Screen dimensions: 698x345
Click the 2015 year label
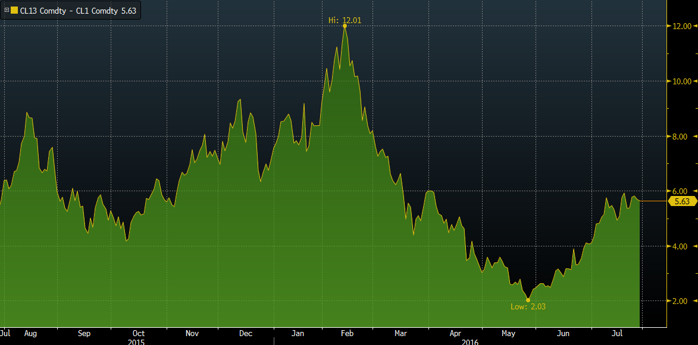pyautogui.click(x=136, y=341)
